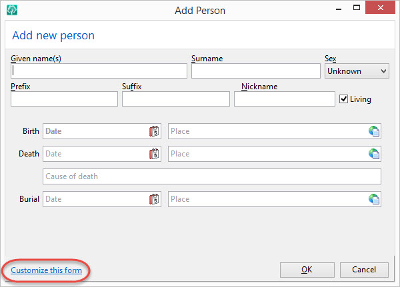The height and width of the screenshot is (287, 400).
Task: Click the Death place globe lookup icon
Action: pos(374,154)
